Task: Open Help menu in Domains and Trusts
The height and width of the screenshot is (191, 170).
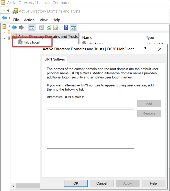Action: click(x=56, y=20)
